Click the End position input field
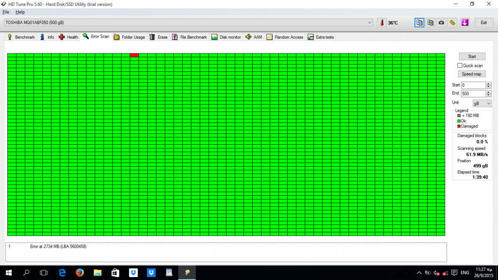This screenshot has height=280, width=498. point(473,93)
